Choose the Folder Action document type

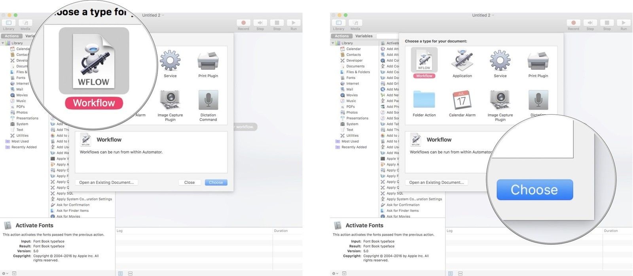(424, 100)
